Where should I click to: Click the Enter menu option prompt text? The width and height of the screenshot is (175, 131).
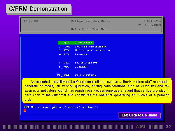61,107
